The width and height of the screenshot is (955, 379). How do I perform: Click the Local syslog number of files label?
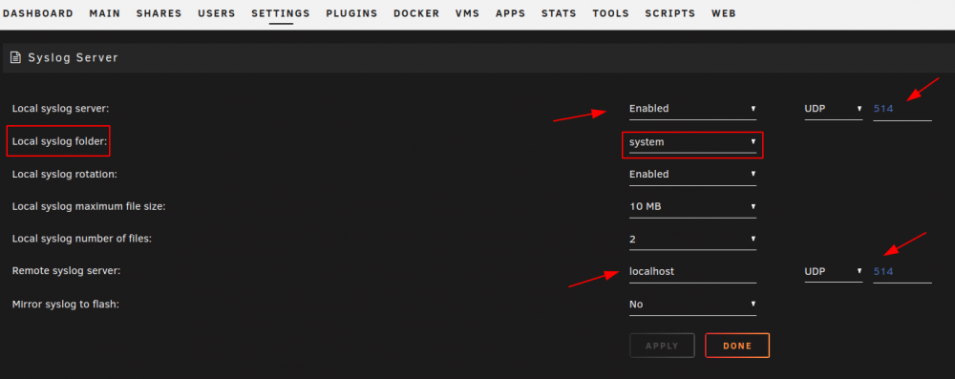(x=81, y=239)
